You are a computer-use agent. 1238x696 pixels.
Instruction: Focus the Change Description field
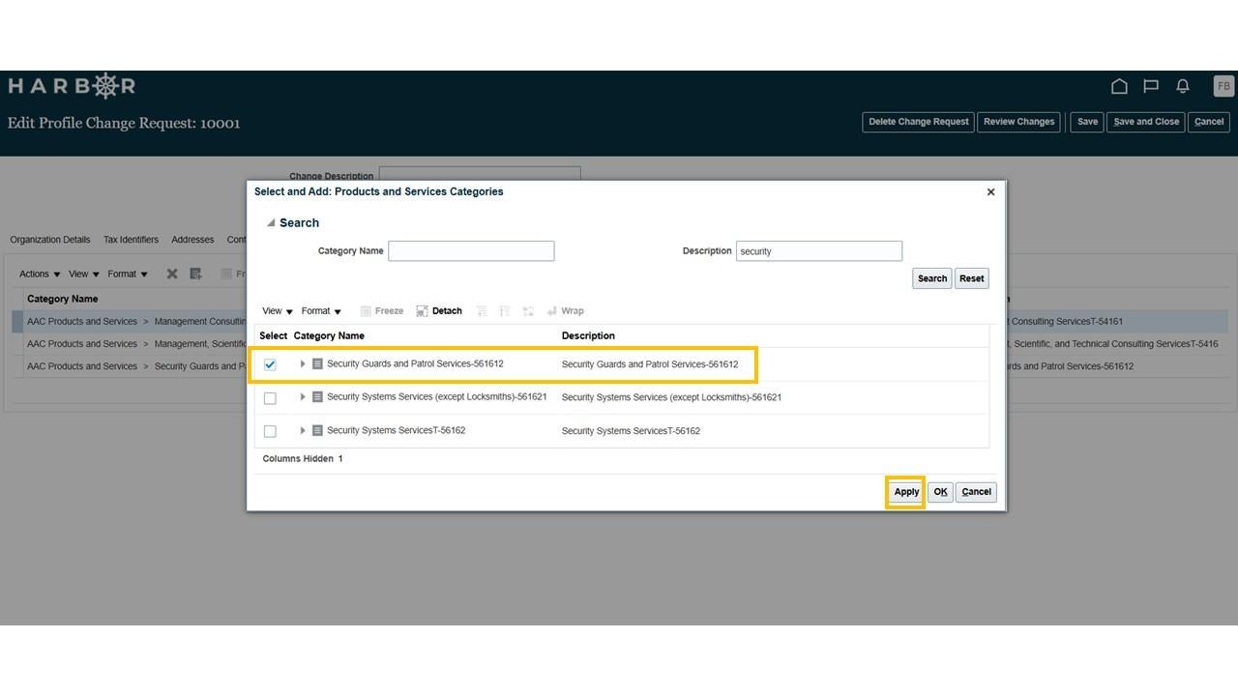point(480,174)
